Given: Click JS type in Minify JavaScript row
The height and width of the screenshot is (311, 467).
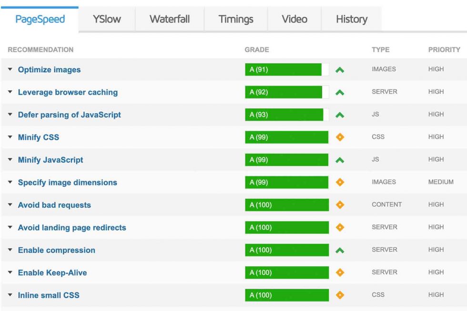Looking at the screenshot, I should [376, 159].
